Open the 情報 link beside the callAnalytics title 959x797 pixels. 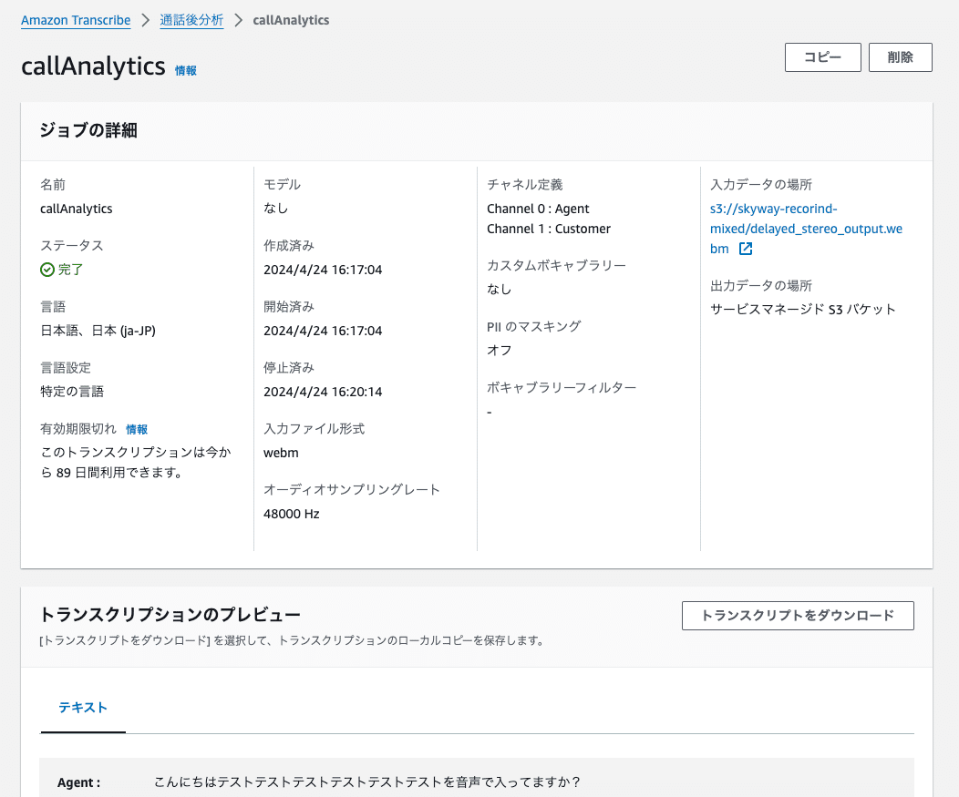point(186,71)
